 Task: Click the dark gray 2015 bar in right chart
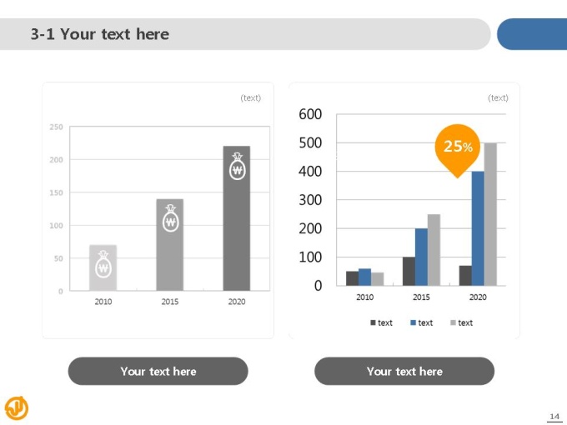point(409,272)
